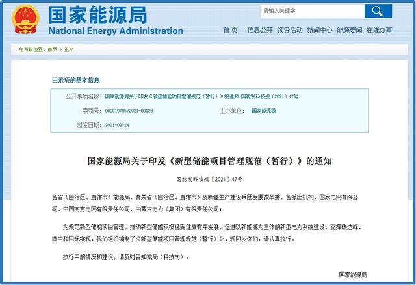Click the 公开事项名称 notice title text
Viewport: 416px width, 285px height.
(x=201, y=96)
